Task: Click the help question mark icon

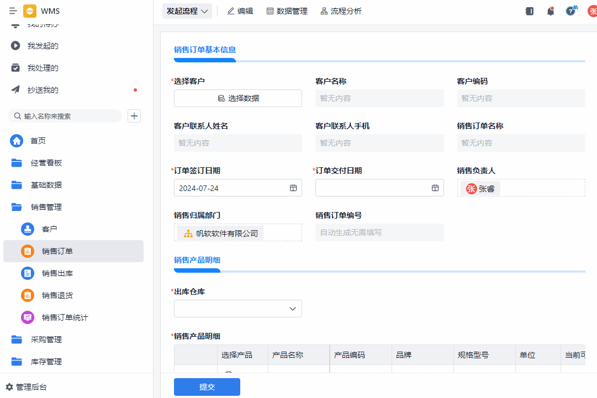Action: pyautogui.click(x=570, y=11)
